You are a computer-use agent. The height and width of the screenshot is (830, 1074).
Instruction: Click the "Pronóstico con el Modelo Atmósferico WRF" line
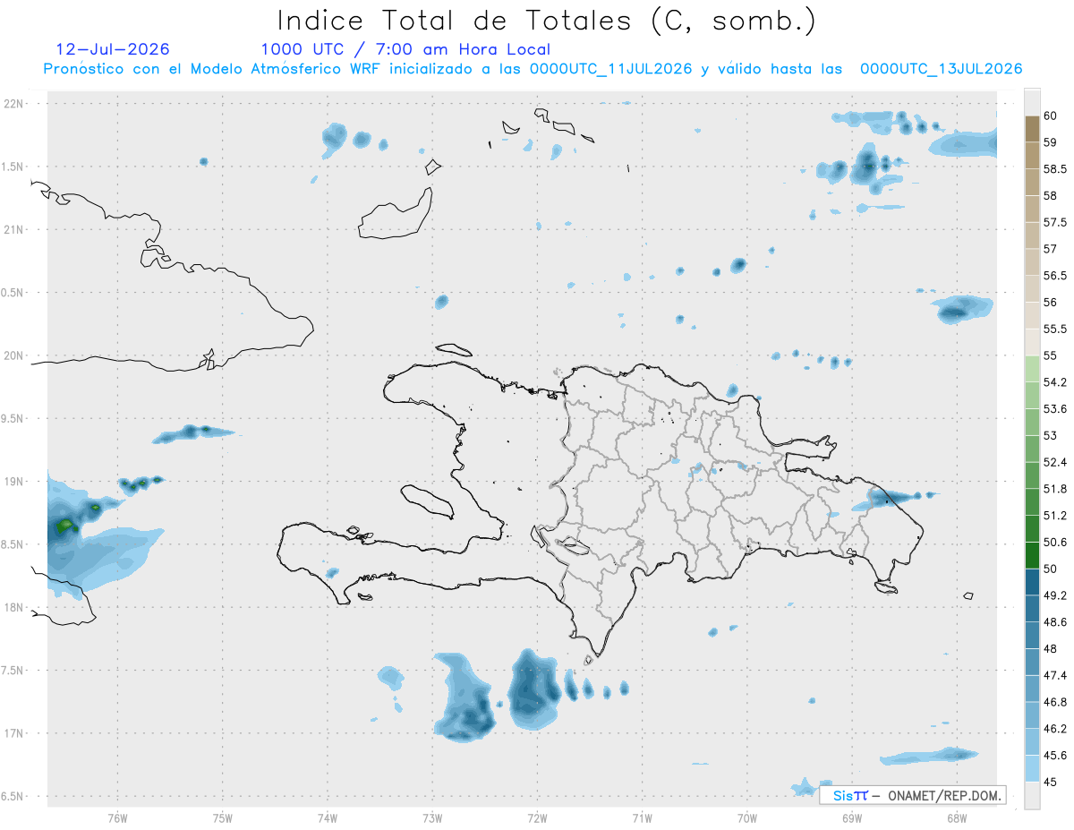533,69
